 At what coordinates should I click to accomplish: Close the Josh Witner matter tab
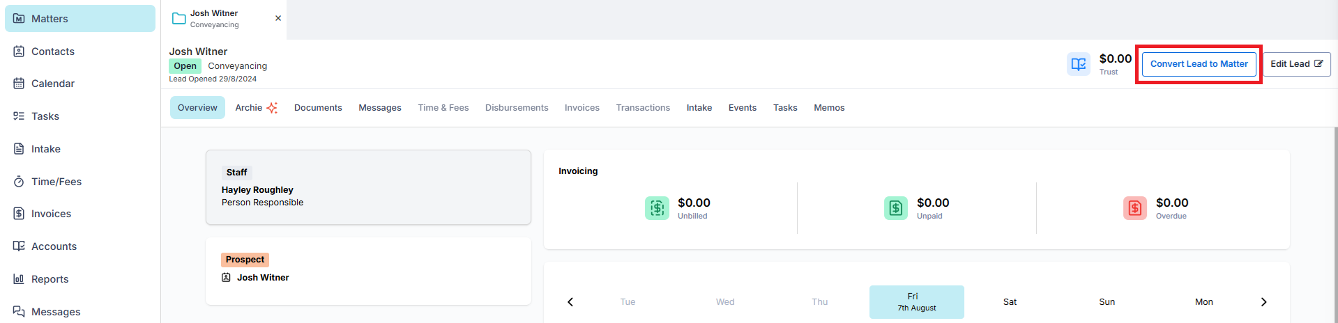click(278, 18)
